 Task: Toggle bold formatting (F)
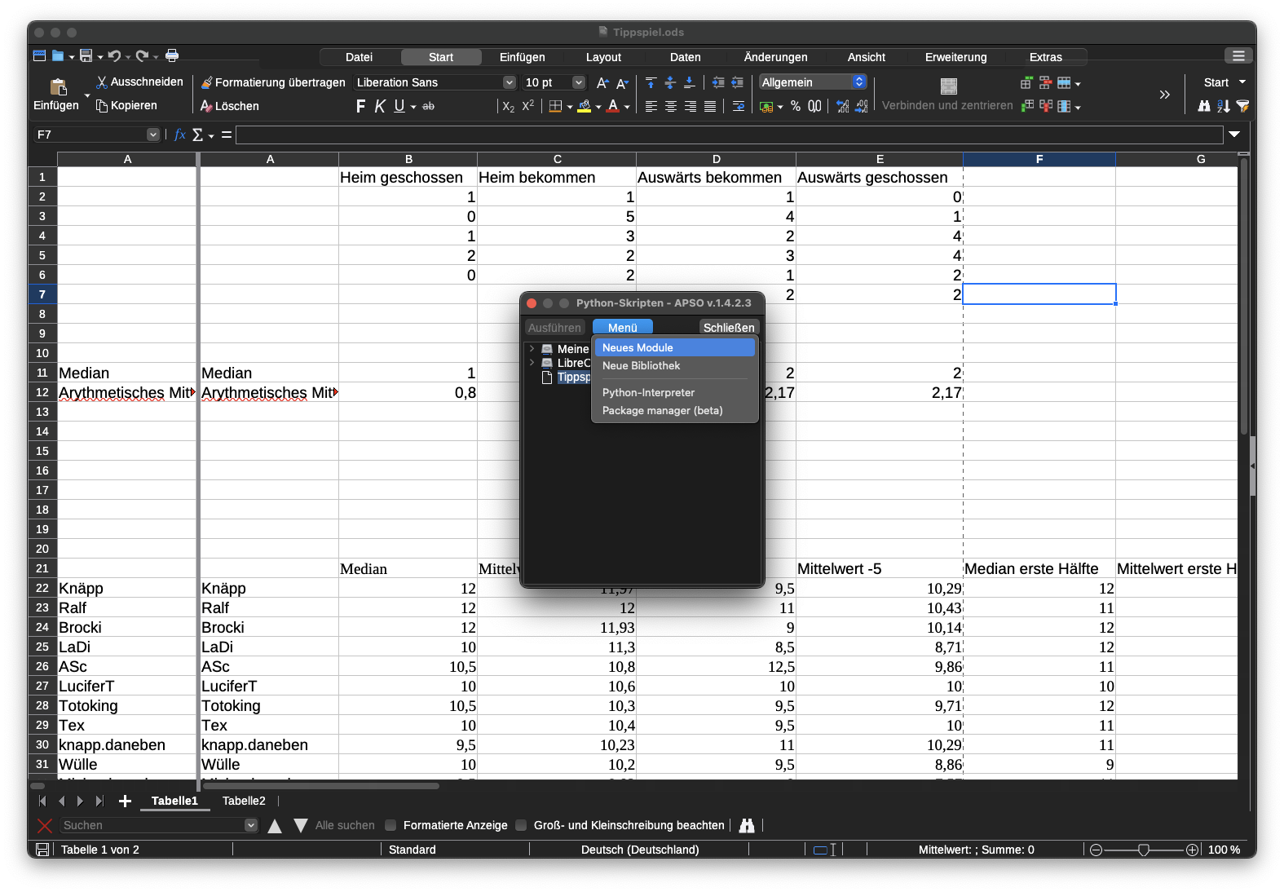tap(360, 106)
